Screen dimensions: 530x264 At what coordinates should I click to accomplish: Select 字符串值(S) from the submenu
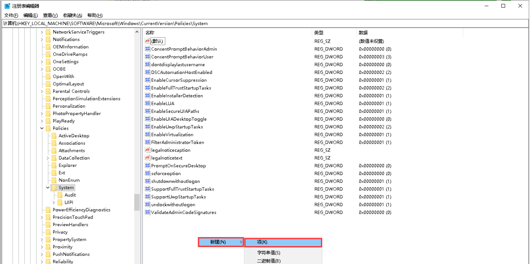click(269, 253)
